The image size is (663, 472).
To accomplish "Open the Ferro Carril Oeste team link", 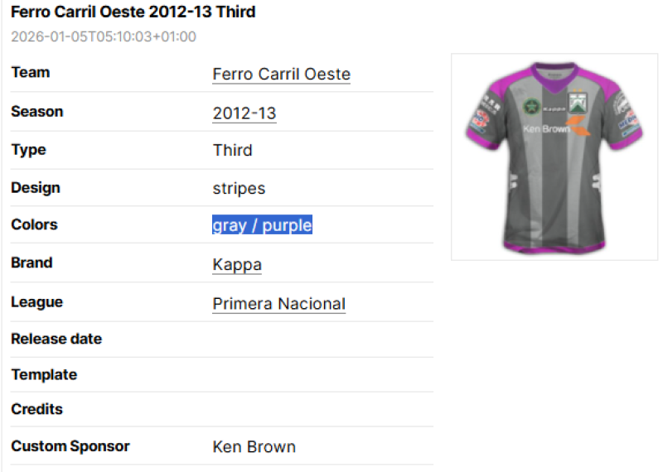I will [x=281, y=75].
